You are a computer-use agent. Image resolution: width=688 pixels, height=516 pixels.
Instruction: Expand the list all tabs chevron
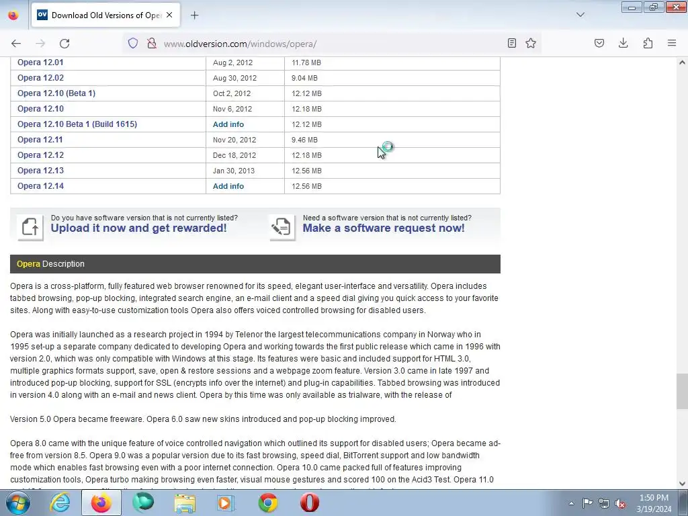tap(580, 15)
